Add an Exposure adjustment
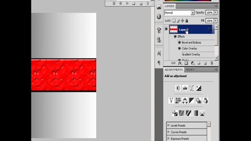 tap(199, 88)
